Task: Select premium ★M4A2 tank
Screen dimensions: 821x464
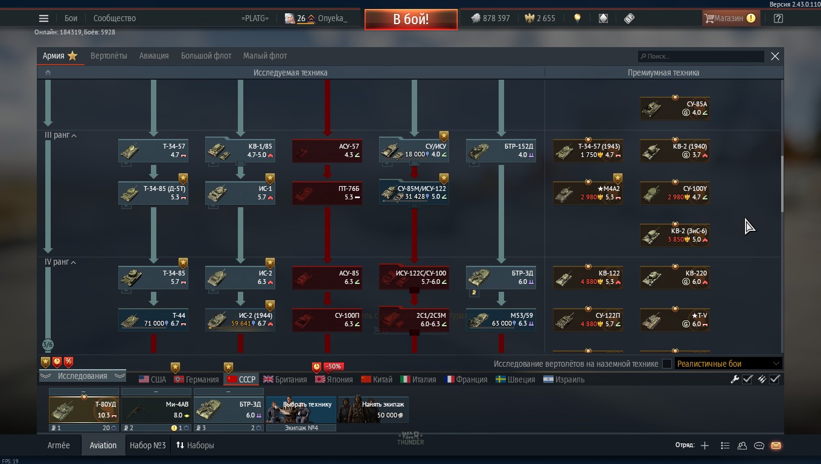Action: pyautogui.click(x=588, y=193)
